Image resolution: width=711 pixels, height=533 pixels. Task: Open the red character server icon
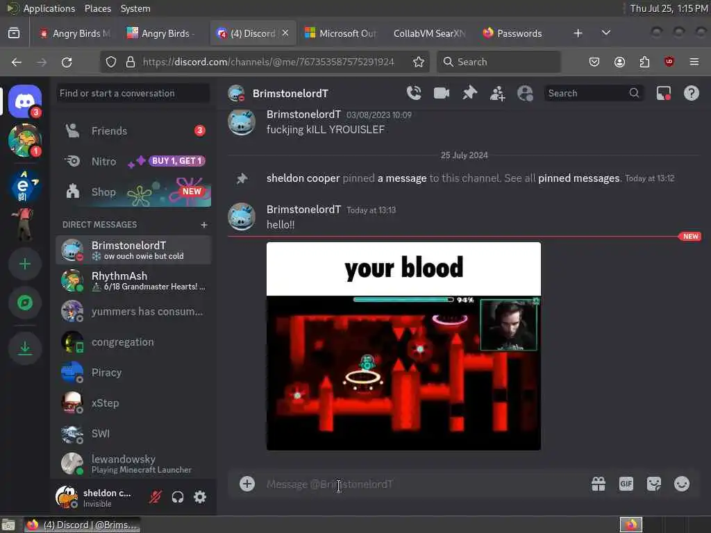[24, 224]
